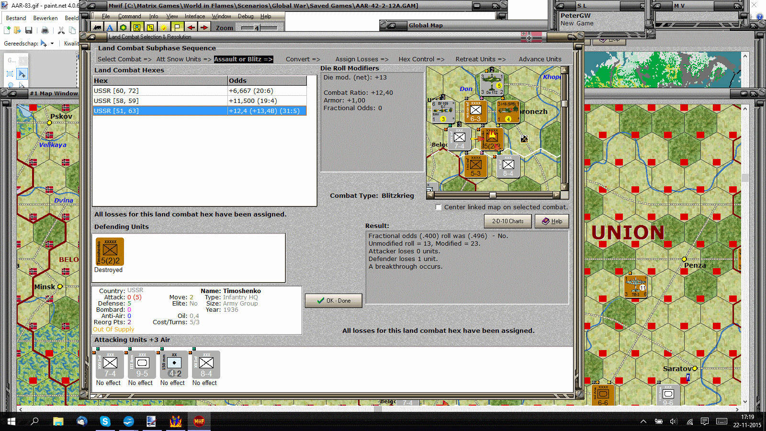Viewport: 766px width, 431px height.
Task: Click the destroyed Timoshenko HQ defending unit
Action: point(110,251)
